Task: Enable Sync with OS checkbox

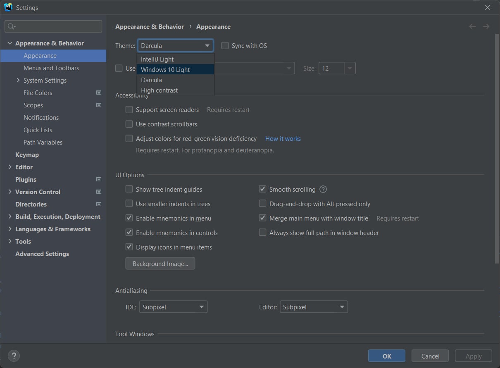Action: coord(225,45)
